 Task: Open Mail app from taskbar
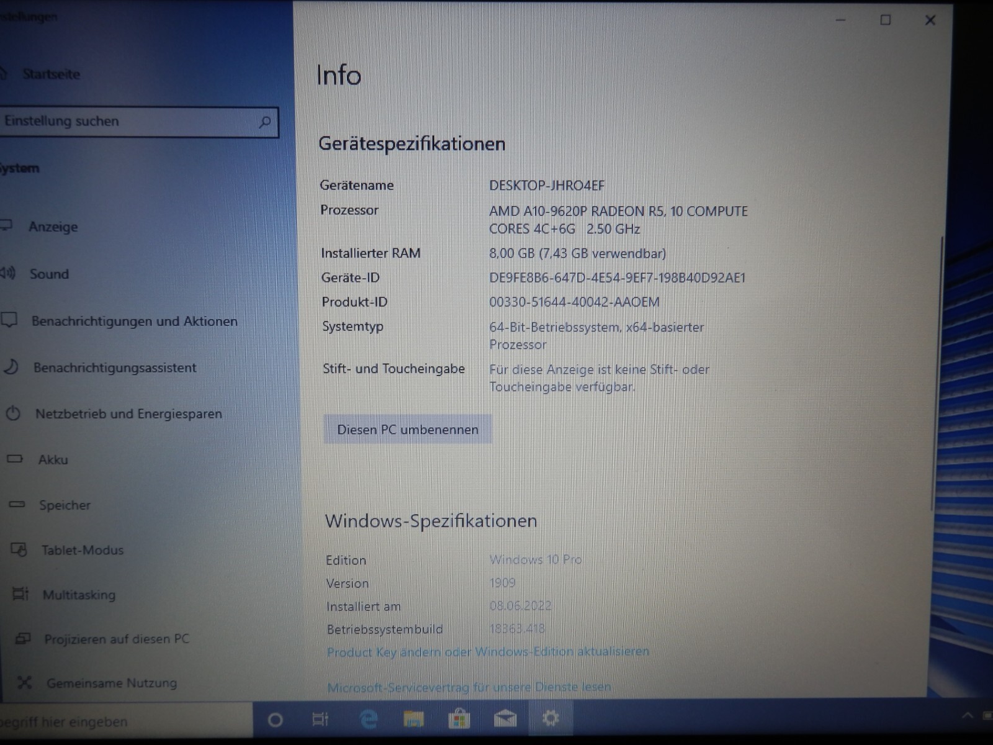[x=505, y=719]
